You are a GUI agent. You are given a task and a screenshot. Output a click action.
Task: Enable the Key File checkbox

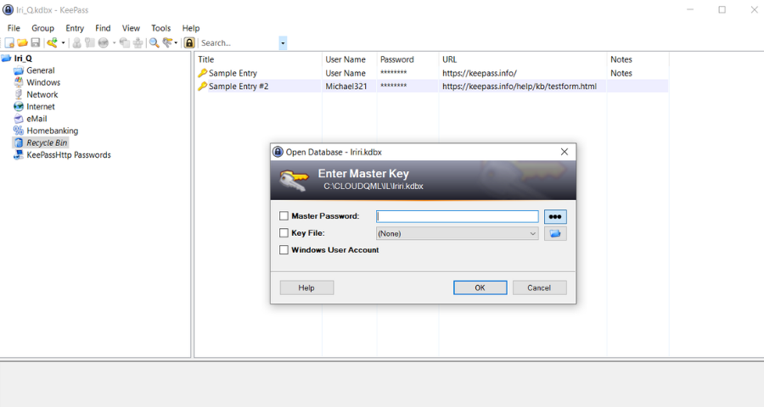[x=284, y=232]
